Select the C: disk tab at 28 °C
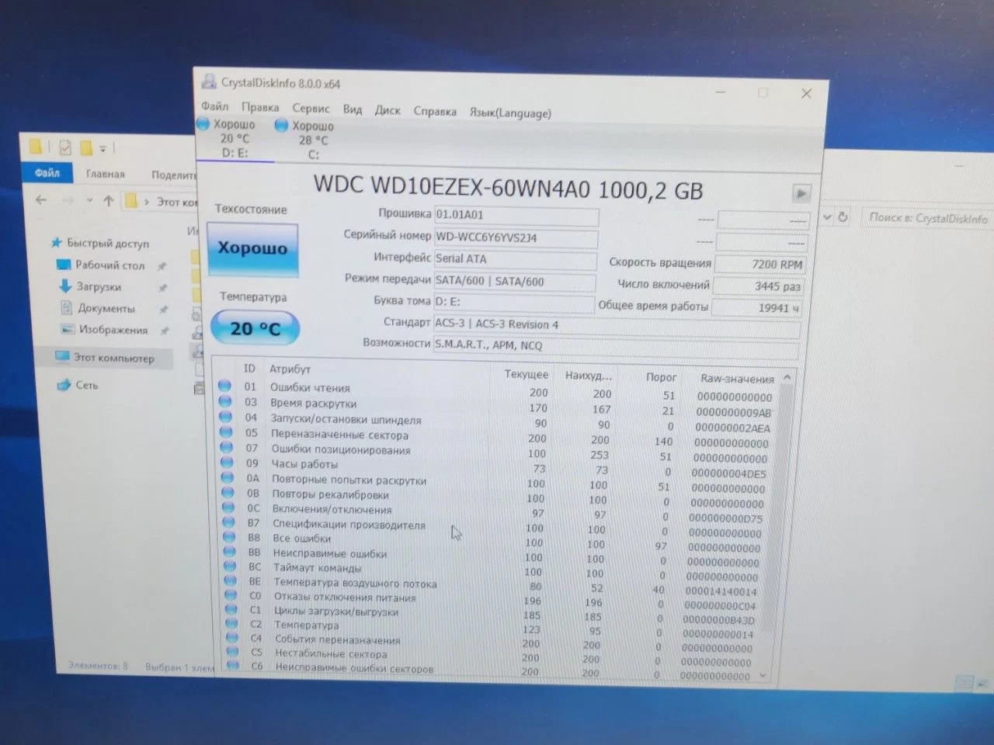 pyautogui.click(x=312, y=140)
